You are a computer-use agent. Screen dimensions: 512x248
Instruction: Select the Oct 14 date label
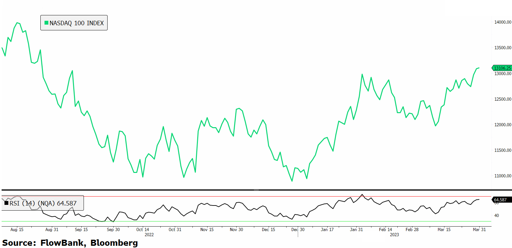142,229
